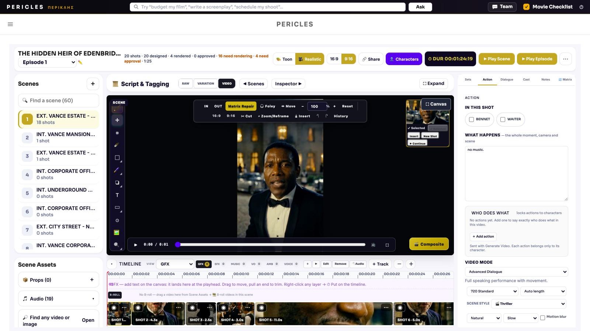Open the three-dots more options button

pyautogui.click(x=566, y=59)
